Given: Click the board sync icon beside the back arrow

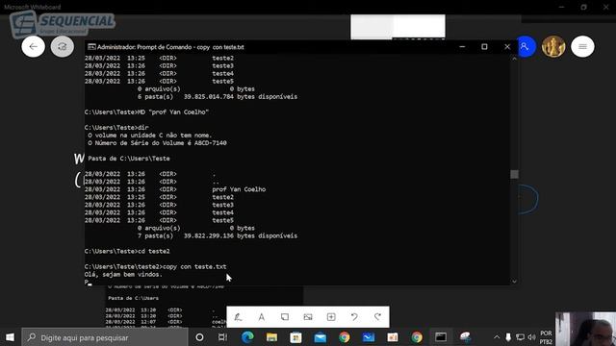Looking at the screenshot, I should (62, 47).
